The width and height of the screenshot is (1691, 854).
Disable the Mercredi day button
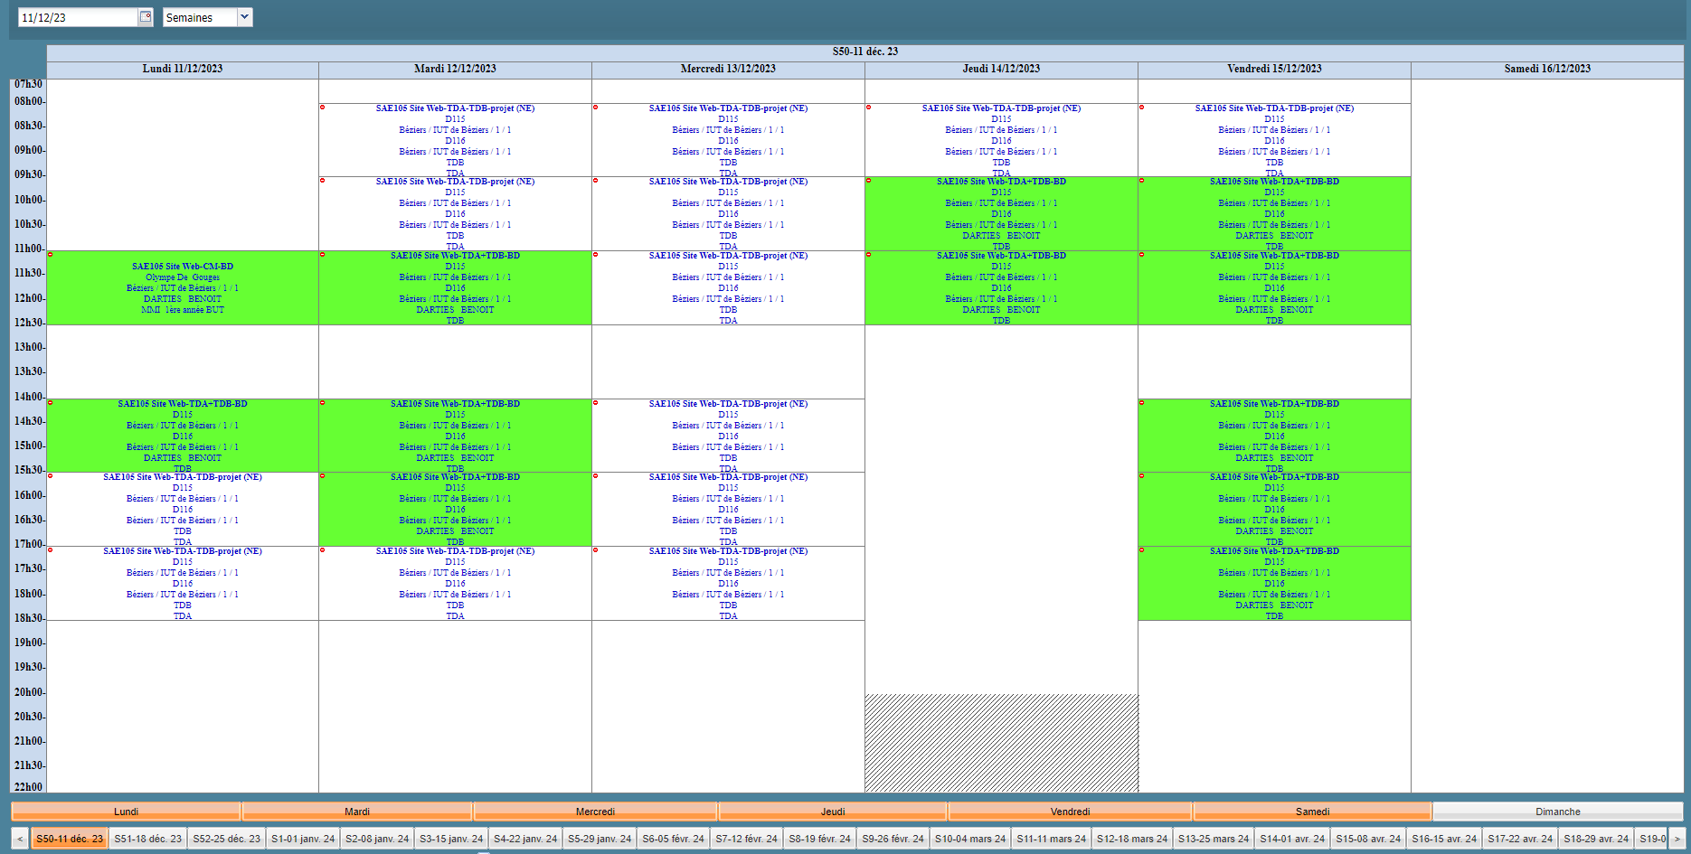[x=594, y=812]
